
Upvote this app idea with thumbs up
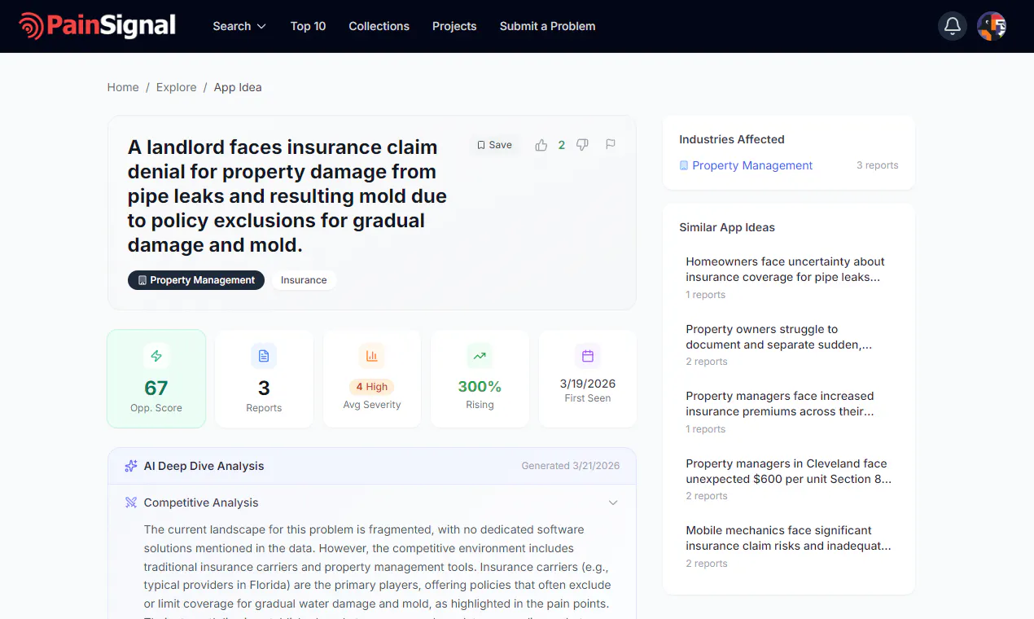tap(541, 145)
